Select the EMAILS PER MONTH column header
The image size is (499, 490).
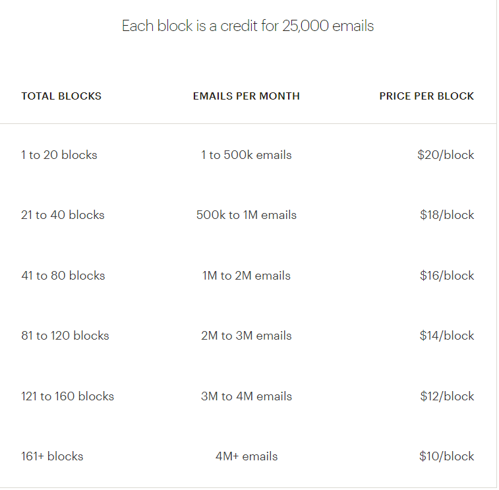247,96
